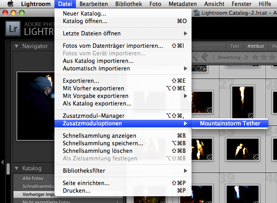Expand Mit Vorgabe exportieren submenu
The height and width of the screenshot is (203, 277).
coord(123,96)
